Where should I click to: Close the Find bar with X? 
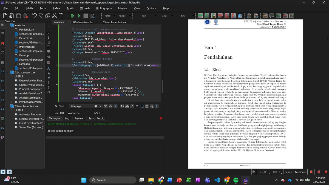[x=56, y=106]
